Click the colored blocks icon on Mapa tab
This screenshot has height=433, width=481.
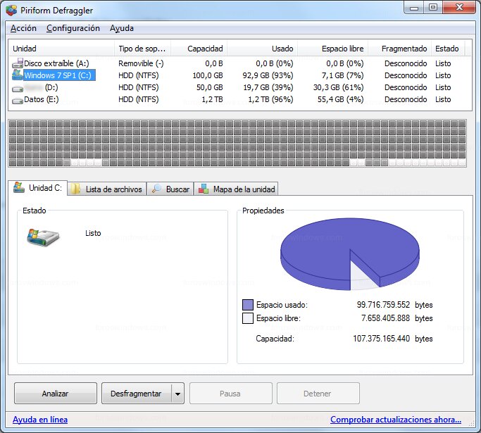click(x=204, y=189)
